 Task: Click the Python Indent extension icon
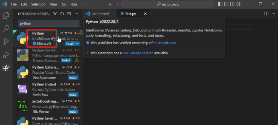click(22, 89)
